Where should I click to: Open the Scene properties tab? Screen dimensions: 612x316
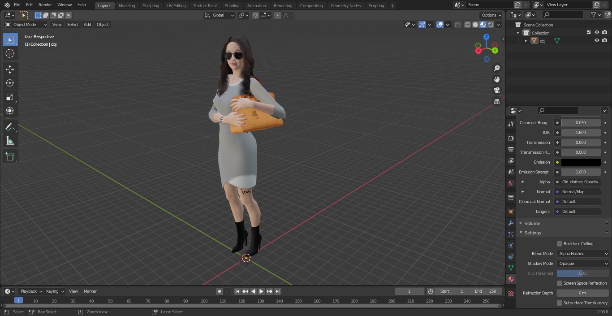(x=511, y=172)
